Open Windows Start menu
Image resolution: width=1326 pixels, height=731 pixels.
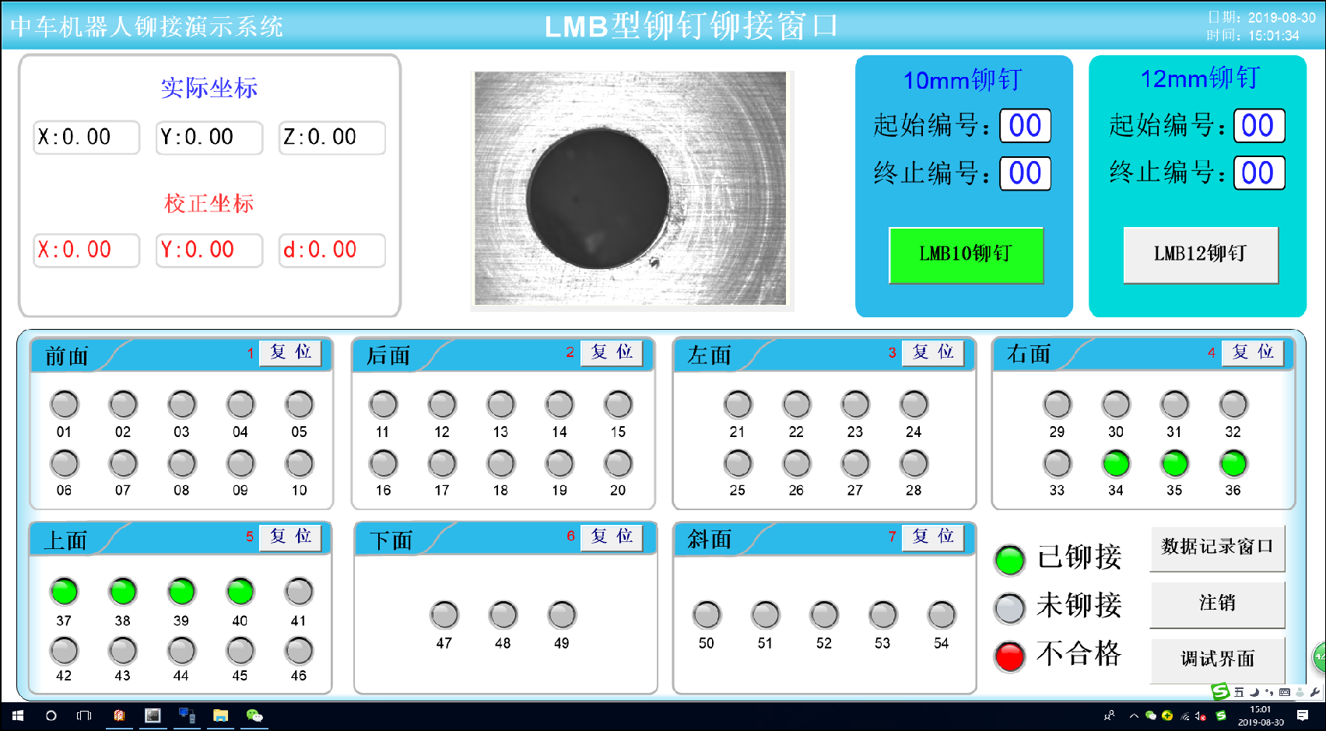click(17, 715)
